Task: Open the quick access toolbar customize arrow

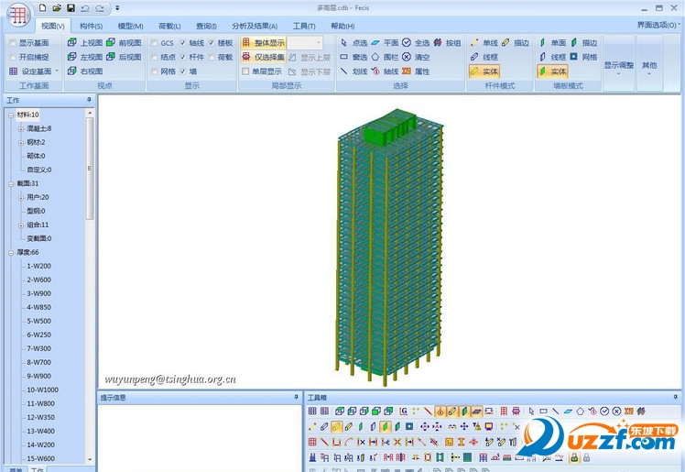Action: pos(117,8)
